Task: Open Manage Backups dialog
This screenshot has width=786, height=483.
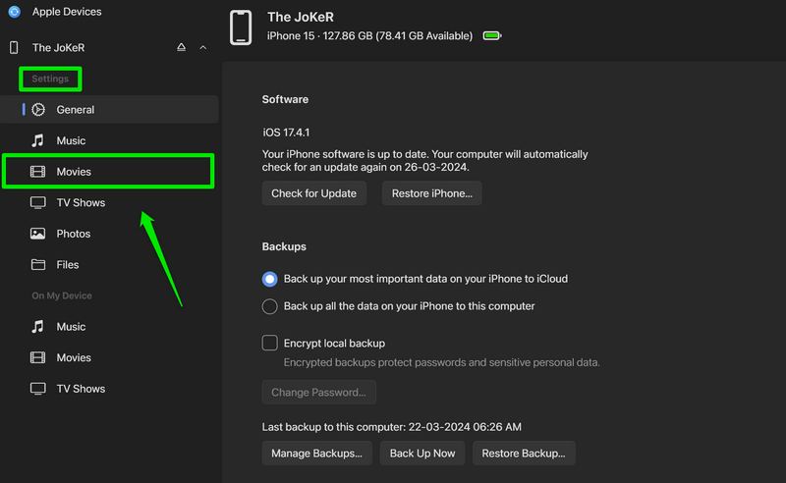Action: pos(317,454)
